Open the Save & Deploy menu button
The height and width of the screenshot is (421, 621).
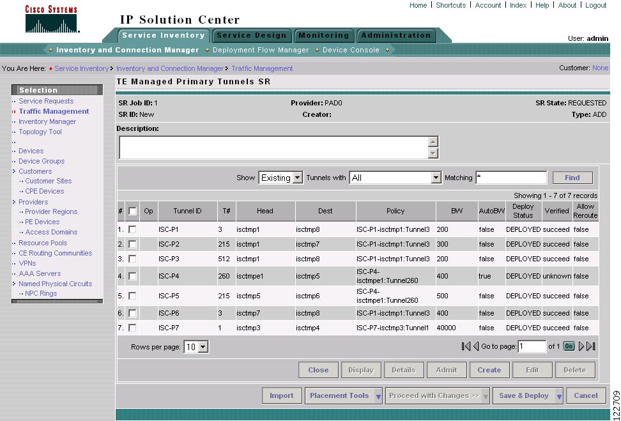(528, 395)
